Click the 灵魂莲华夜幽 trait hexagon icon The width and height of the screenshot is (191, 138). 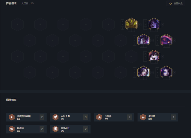coord(12,117)
